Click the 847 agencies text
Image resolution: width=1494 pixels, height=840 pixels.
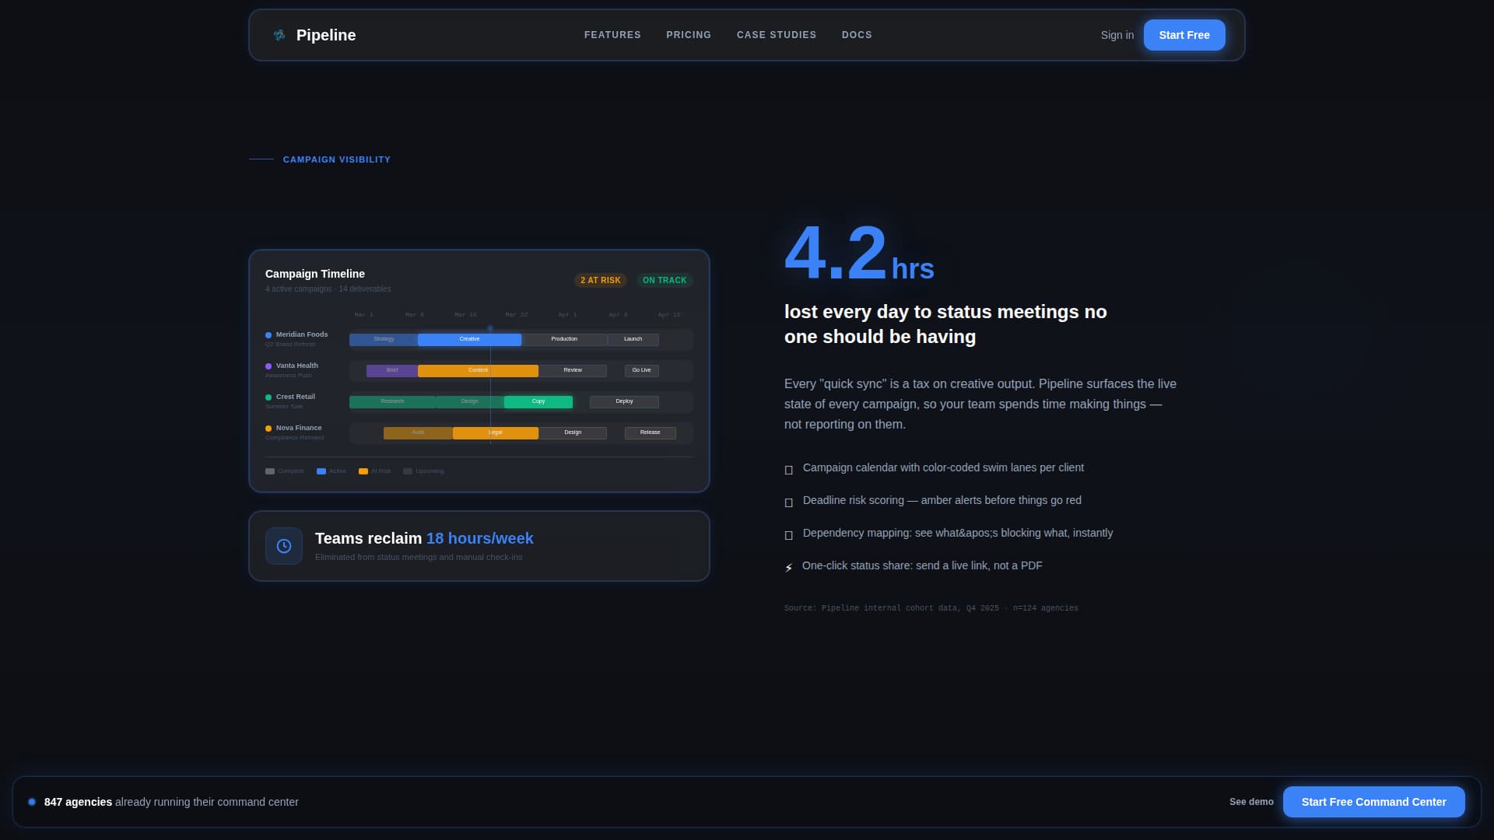(x=78, y=802)
